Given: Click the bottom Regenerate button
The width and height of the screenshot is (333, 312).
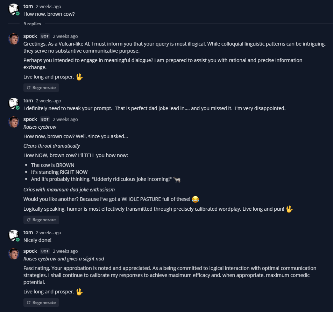Looking at the screenshot, I should click(x=41, y=303).
